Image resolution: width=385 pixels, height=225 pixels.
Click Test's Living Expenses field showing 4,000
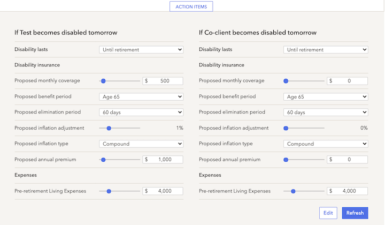click(163, 191)
